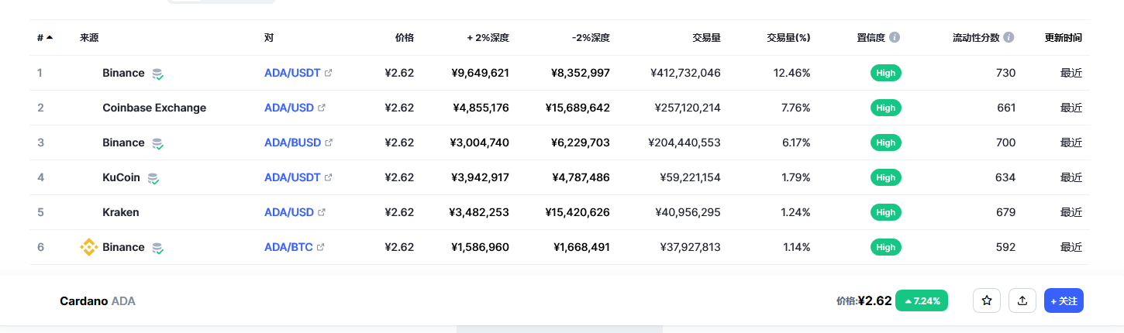Open external link icon next to ADA/BUSD

[x=329, y=142]
